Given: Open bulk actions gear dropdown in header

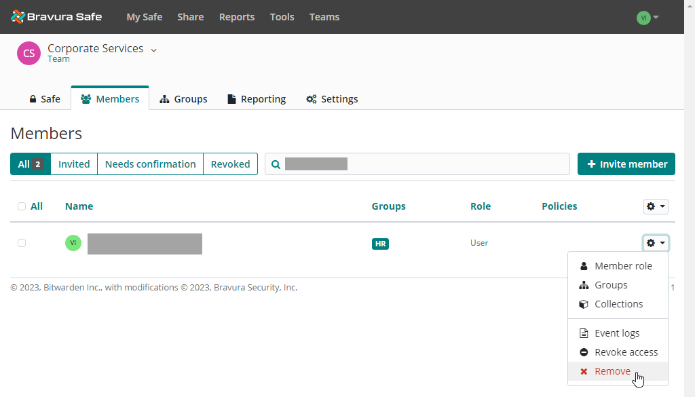Looking at the screenshot, I should [x=655, y=206].
